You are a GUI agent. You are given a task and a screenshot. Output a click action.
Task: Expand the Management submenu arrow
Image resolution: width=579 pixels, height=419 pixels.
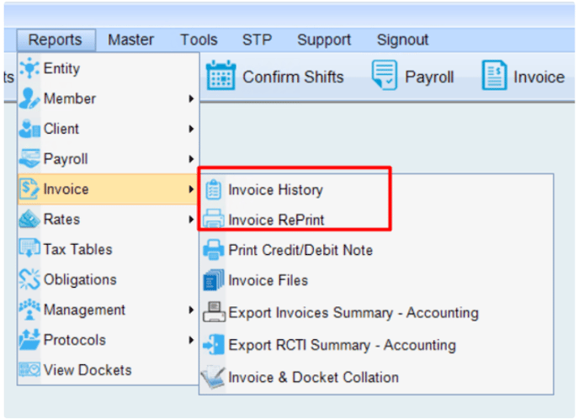[191, 310]
